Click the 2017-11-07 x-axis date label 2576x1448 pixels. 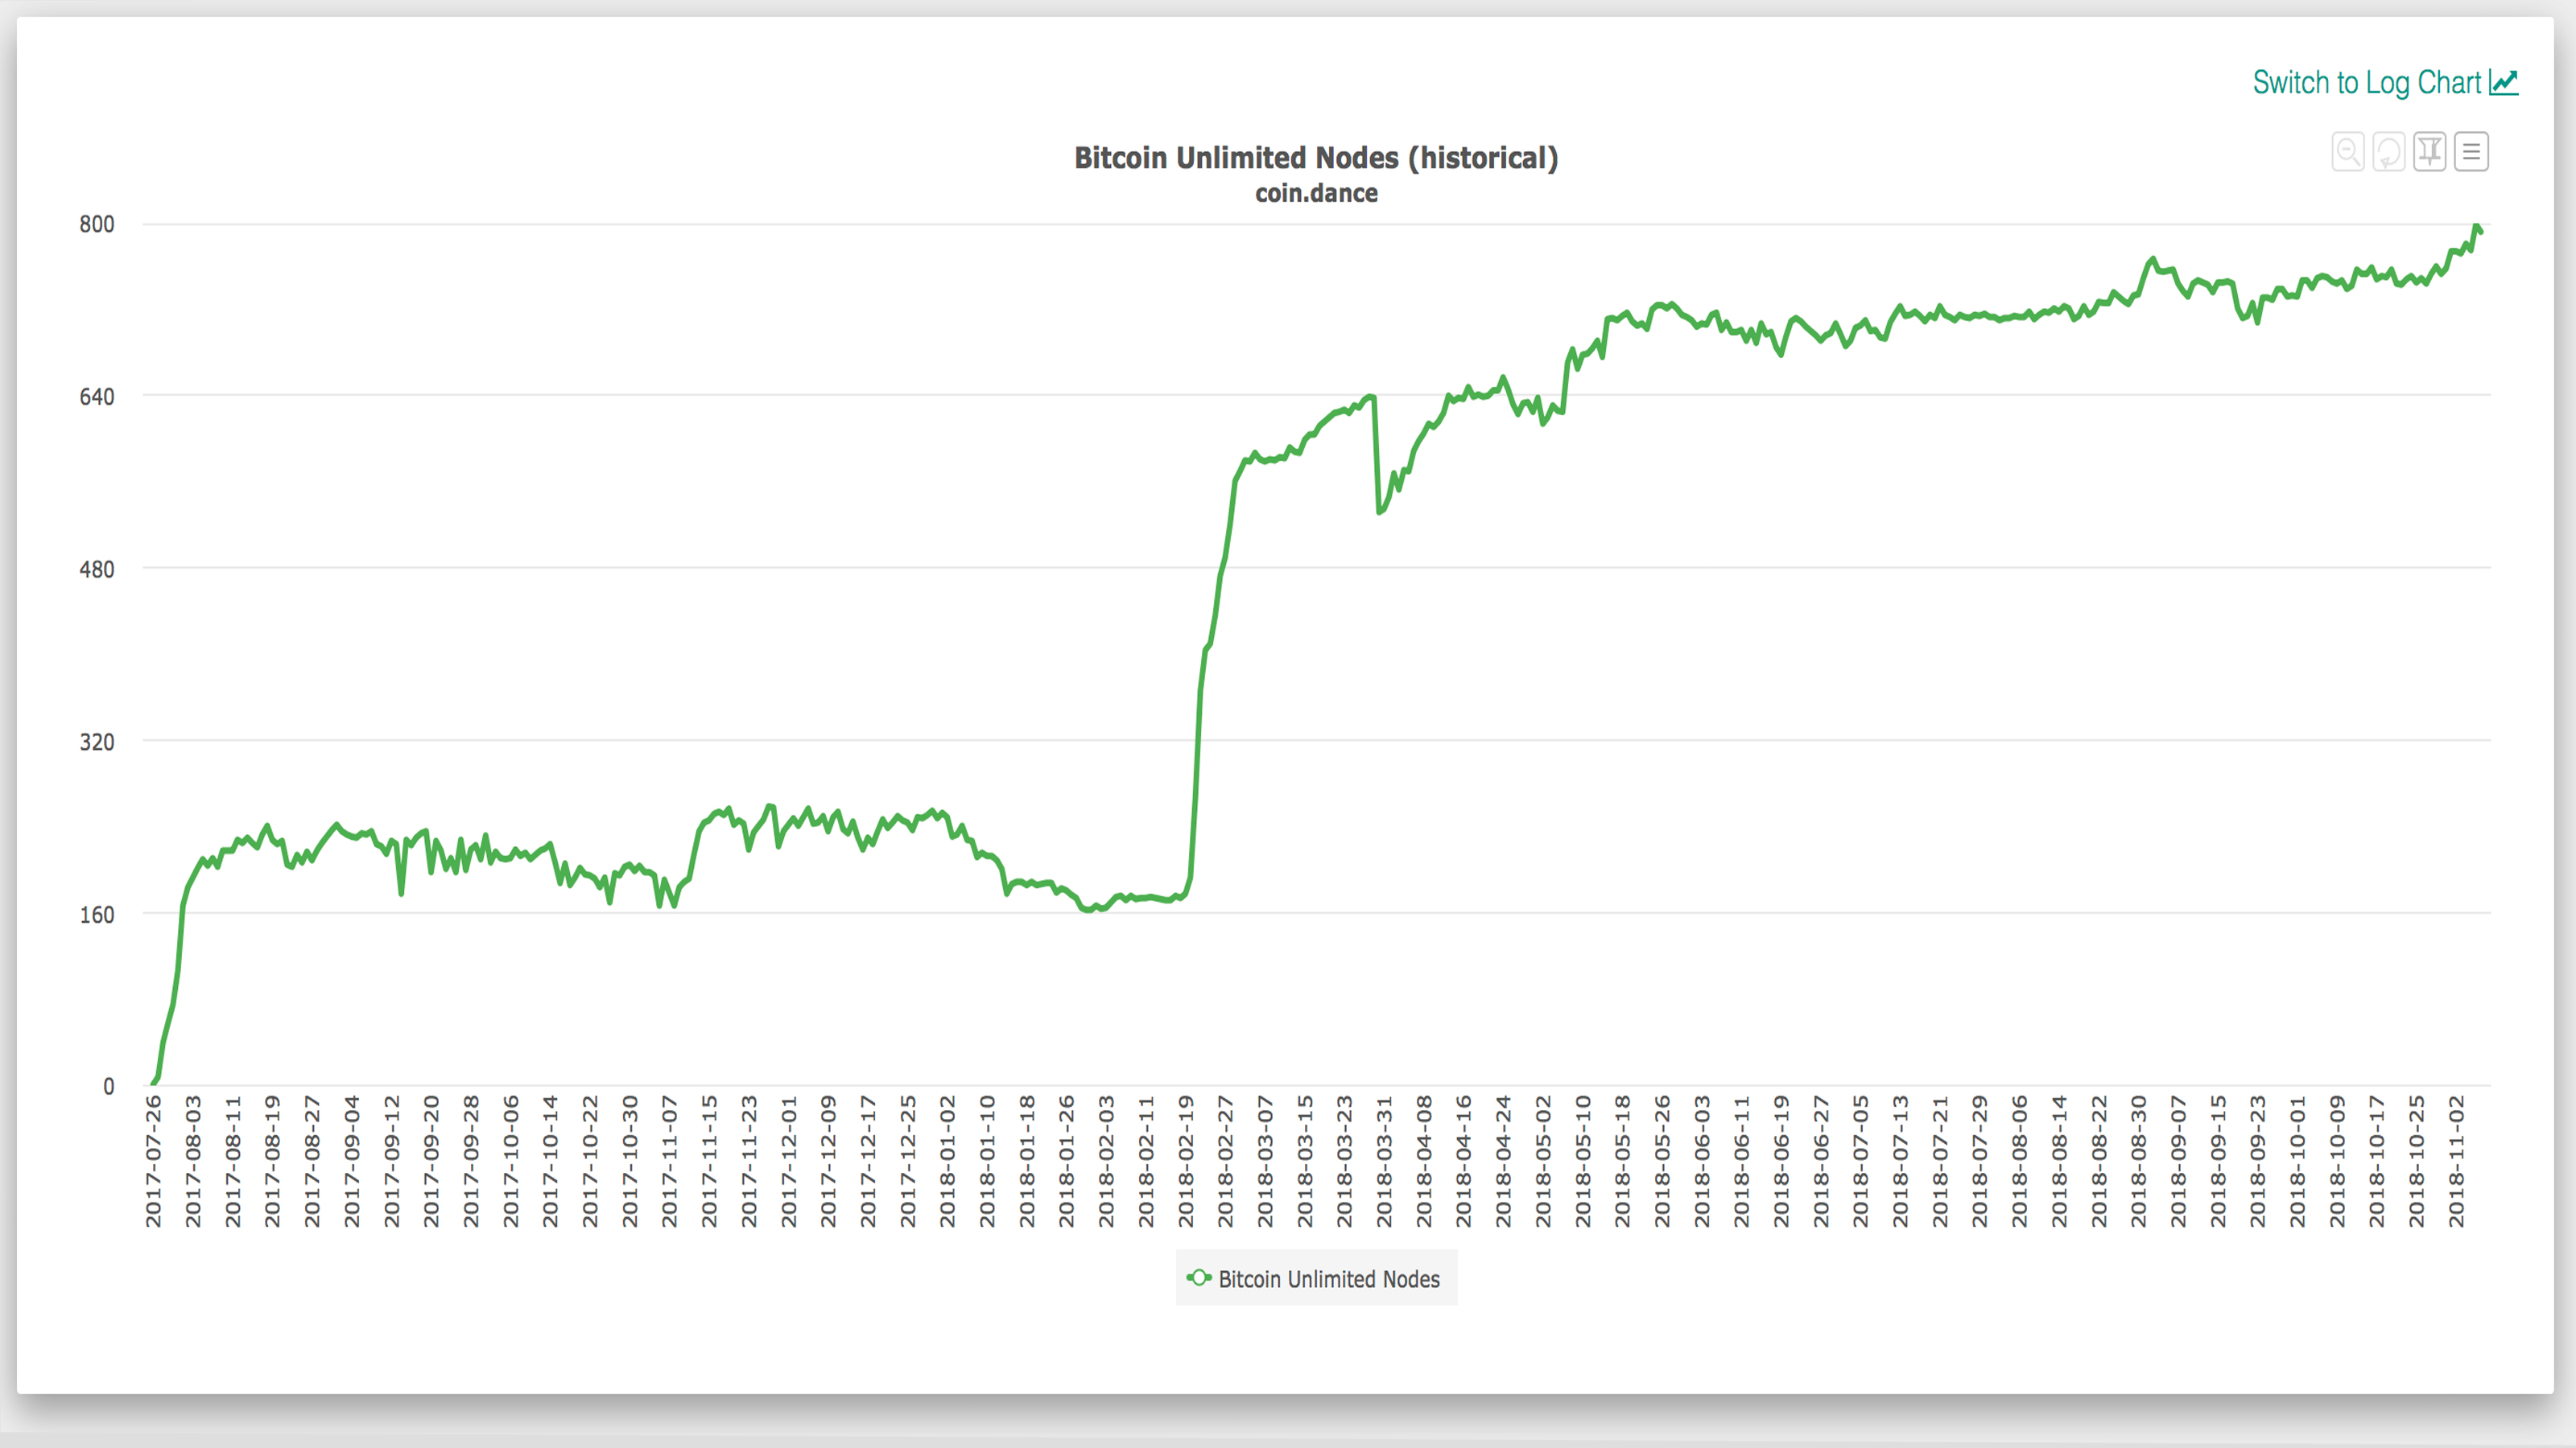(x=670, y=1161)
